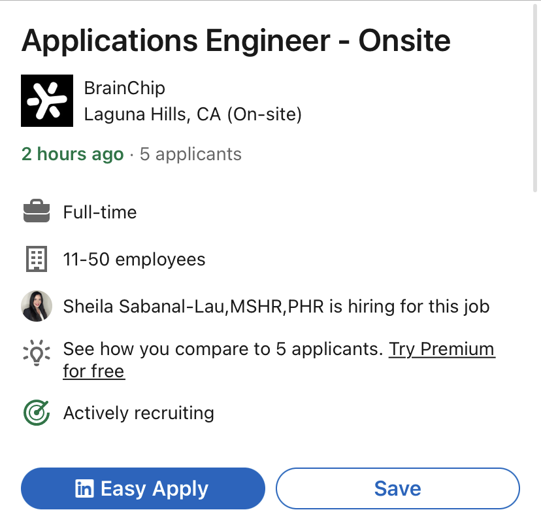Click the building company size icon

click(37, 260)
